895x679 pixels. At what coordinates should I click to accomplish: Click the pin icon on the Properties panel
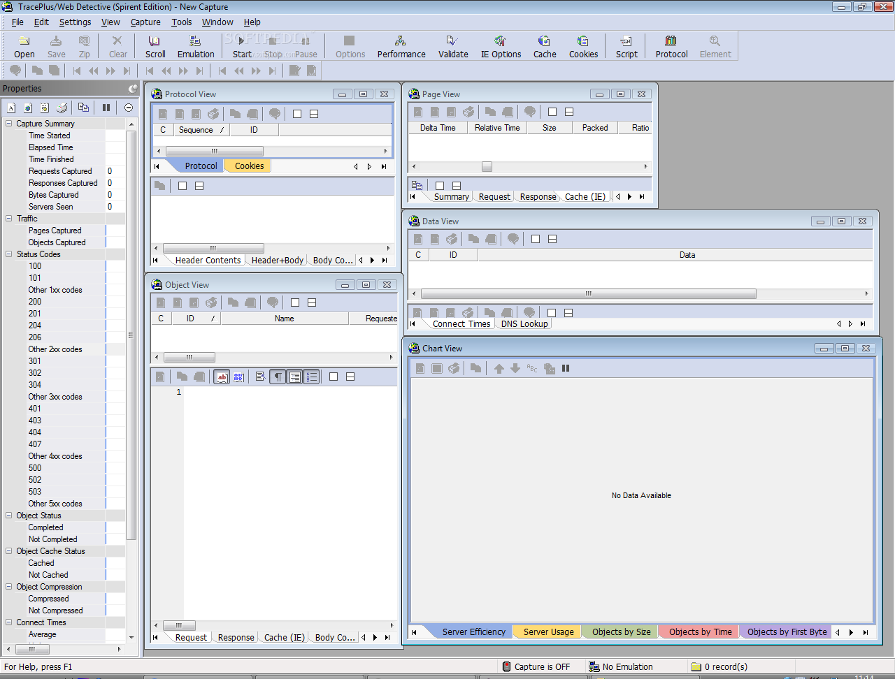133,88
